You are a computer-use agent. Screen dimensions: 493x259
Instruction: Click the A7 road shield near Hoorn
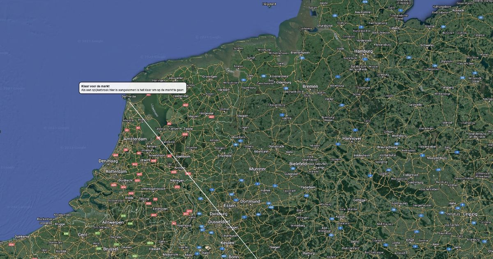point(138,128)
